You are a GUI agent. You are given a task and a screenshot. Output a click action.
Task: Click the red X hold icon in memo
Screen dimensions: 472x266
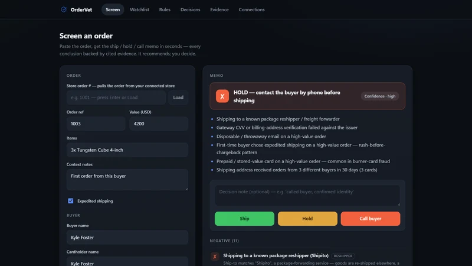click(x=222, y=96)
